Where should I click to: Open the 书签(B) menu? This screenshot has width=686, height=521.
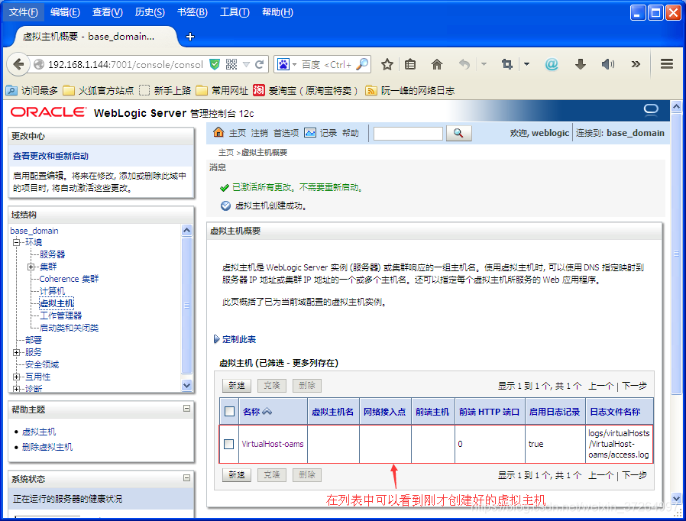coord(192,12)
